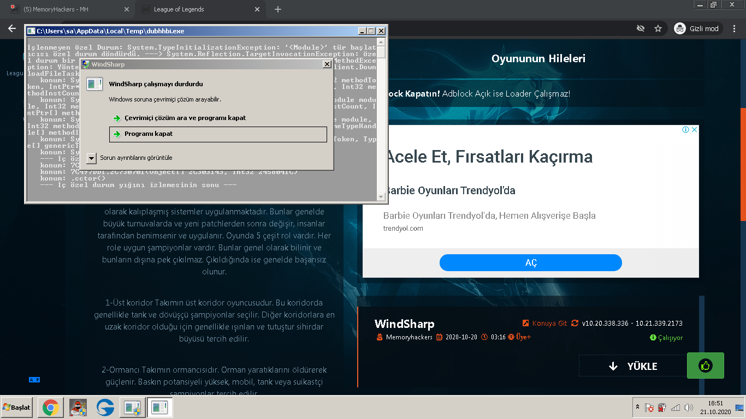Open the hacker-face app in taskbar
This screenshot has height=419, width=746.
pos(78,408)
